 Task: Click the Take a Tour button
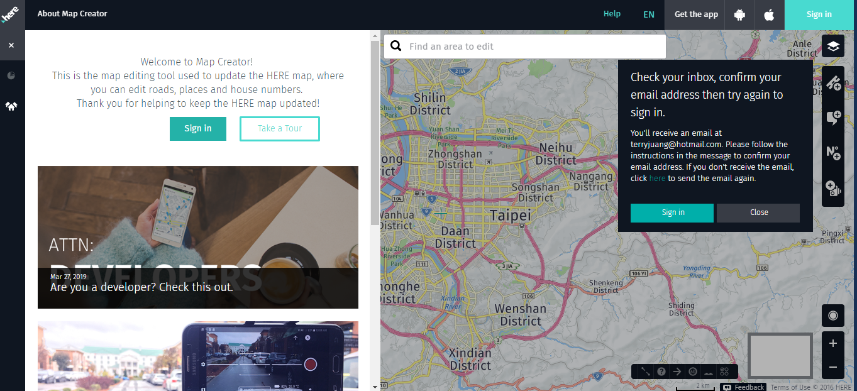pyautogui.click(x=280, y=128)
